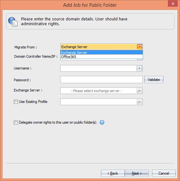Click the globe document icon in header
The image size is (180, 181).
click(13, 22)
